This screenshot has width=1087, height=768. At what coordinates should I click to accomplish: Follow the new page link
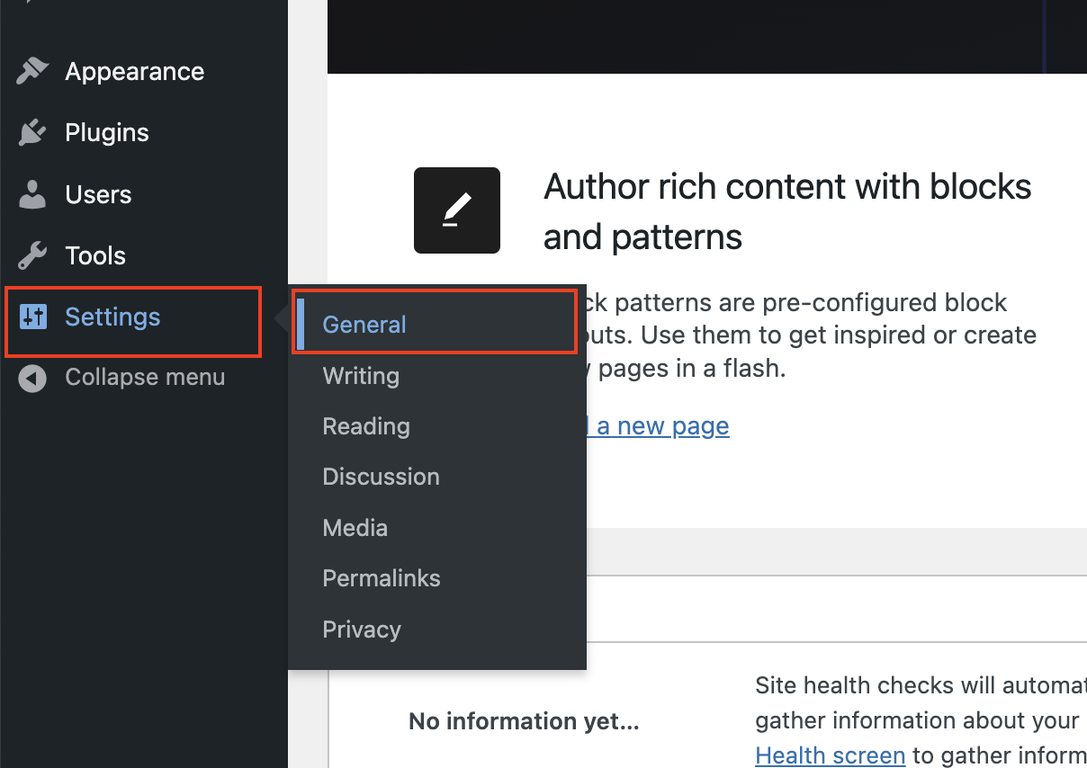pos(662,426)
